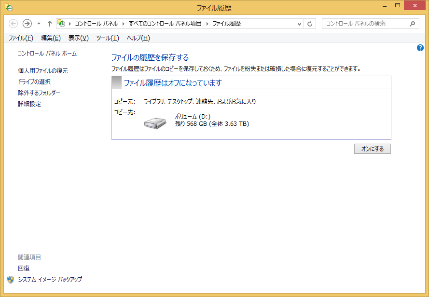Screen dimensions: 429x297
Task: Open 除外するフォルダー link
Action: pyautogui.click(x=39, y=93)
